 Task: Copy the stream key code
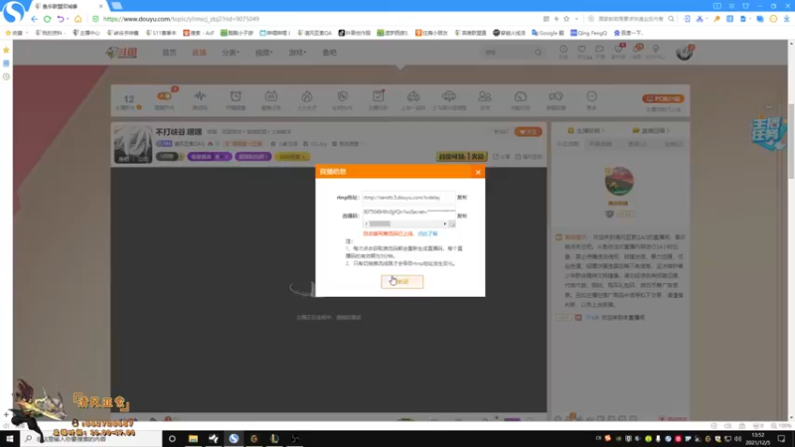pyautogui.click(x=462, y=216)
